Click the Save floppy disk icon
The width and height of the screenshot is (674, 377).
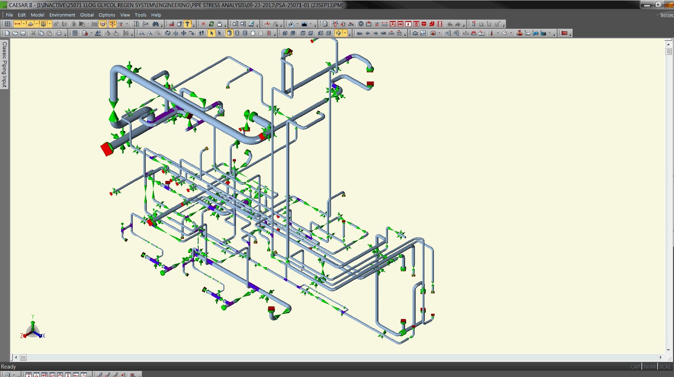click(x=23, y=33)
